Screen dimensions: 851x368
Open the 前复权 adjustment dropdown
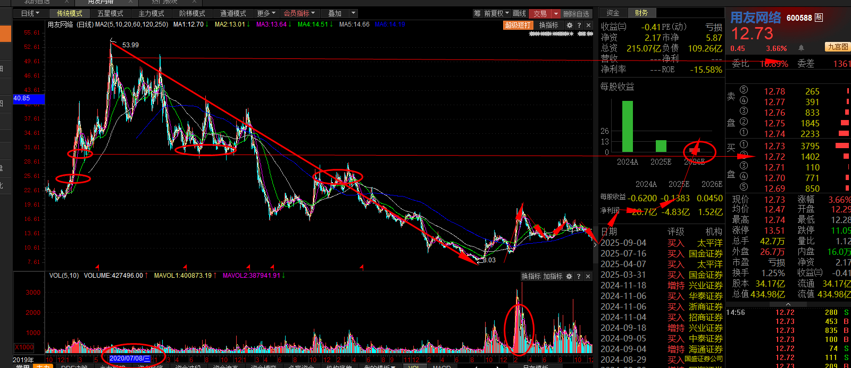[497, 13]
